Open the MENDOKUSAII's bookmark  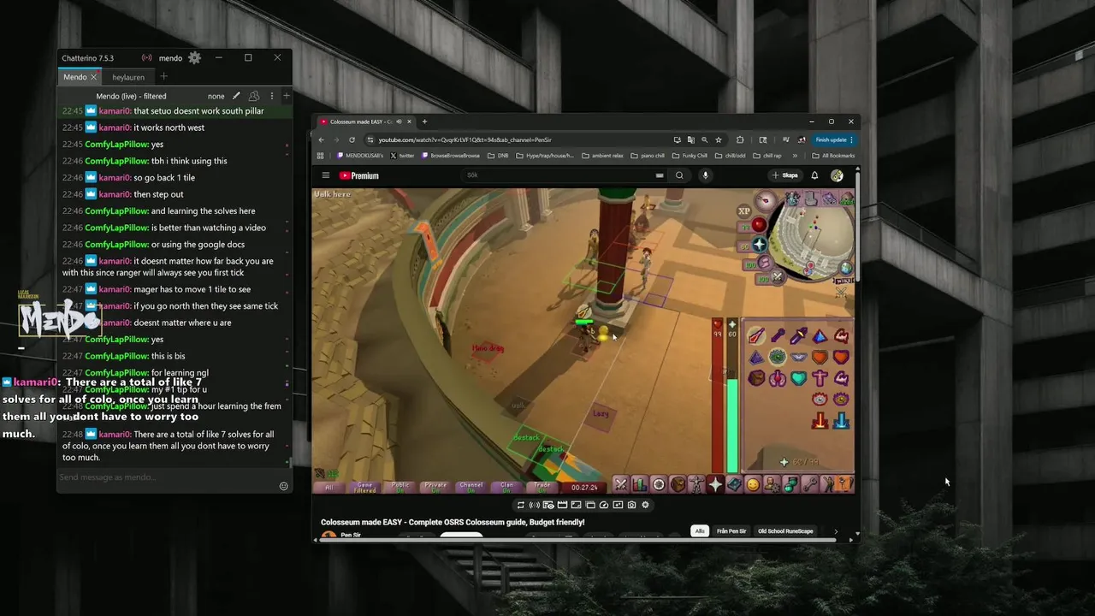[360, 156]
